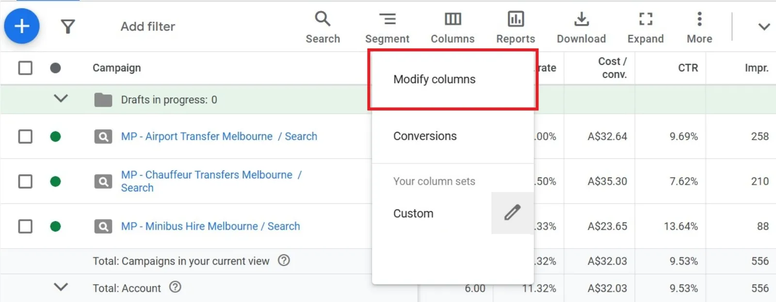Viewport: 776px width, 302px height.
Task: Open the Segment toolbar option
Action: click(x=387, y=27)
